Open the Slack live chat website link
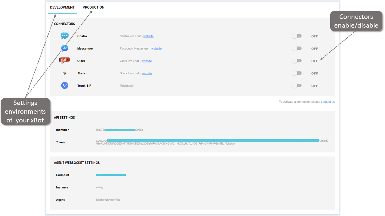This screenshot has height=216, width=385. coord(147,73)
